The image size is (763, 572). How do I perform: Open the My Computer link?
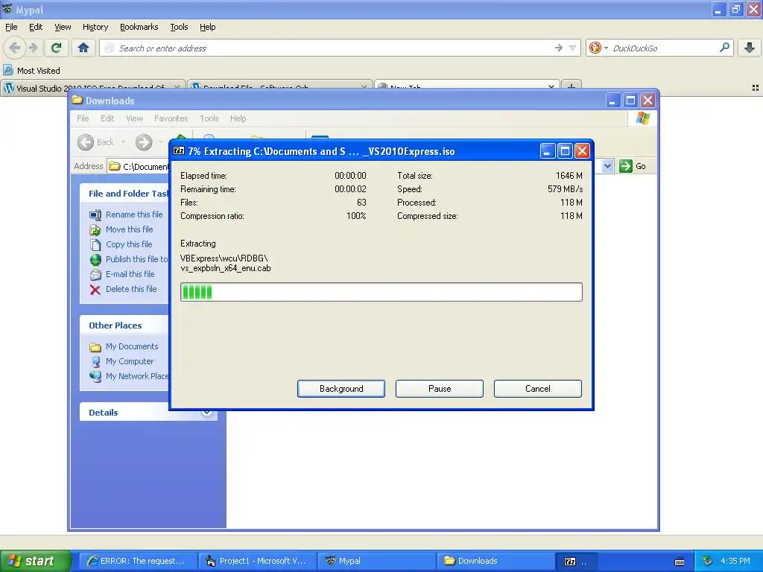click(130, 361)
